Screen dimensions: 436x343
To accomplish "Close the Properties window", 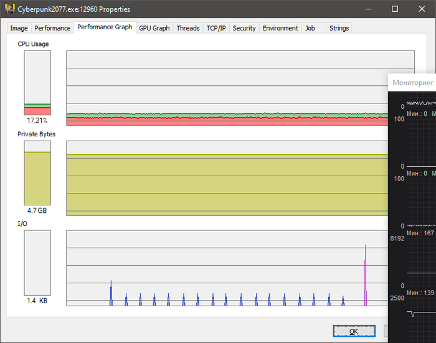I will [x=423, y=9].
